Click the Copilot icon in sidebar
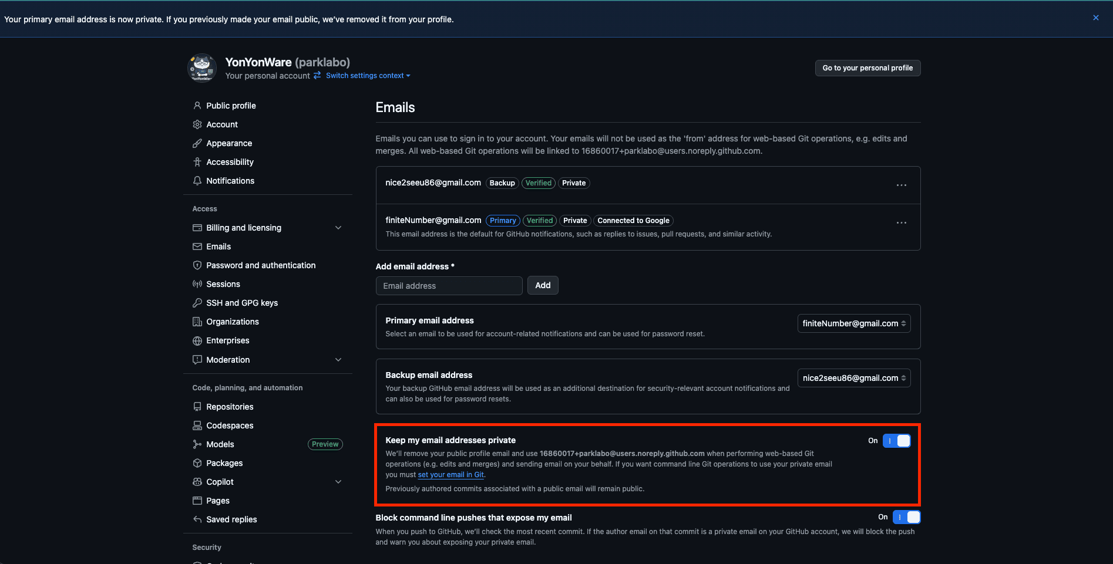Image resolution: width=1113 pixels, height=564 pixels. 197,482
